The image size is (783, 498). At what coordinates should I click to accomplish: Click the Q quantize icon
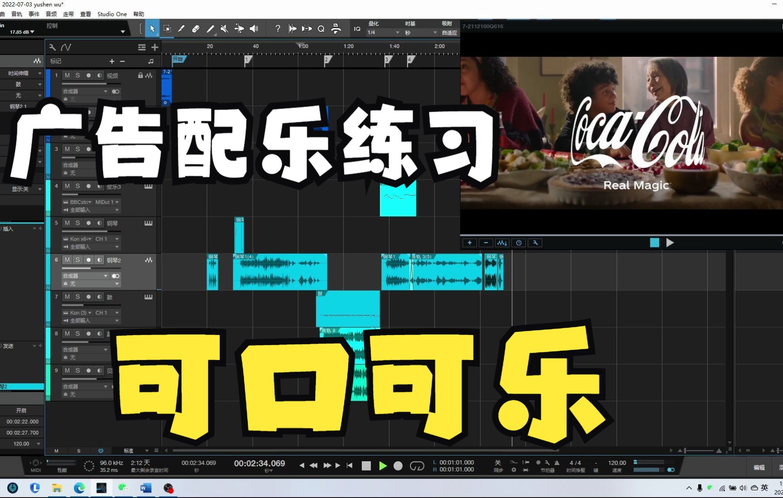[x=321, y=29]
